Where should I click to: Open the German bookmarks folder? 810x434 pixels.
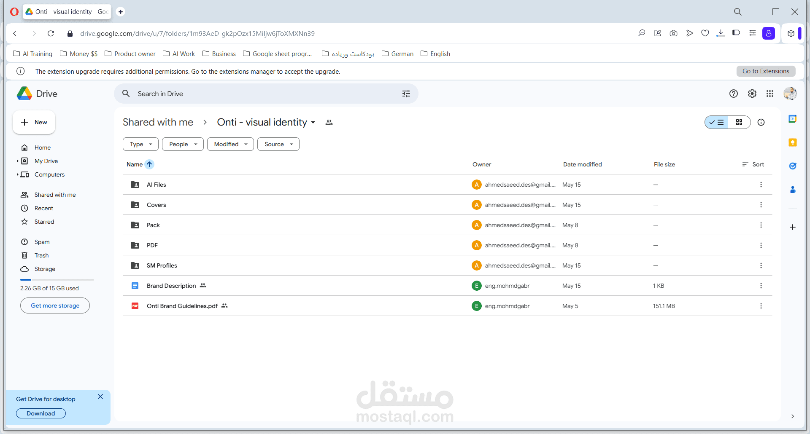397,54
